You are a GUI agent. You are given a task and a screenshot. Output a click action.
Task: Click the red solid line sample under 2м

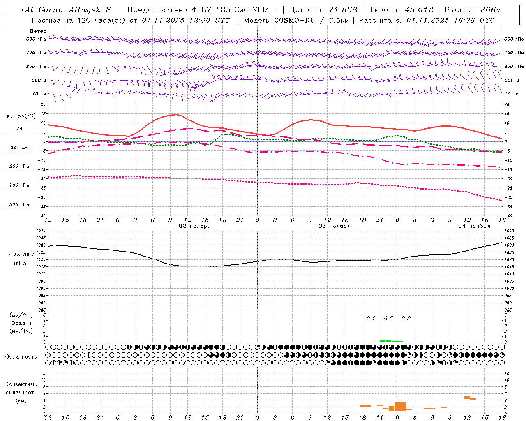point(19,133)
